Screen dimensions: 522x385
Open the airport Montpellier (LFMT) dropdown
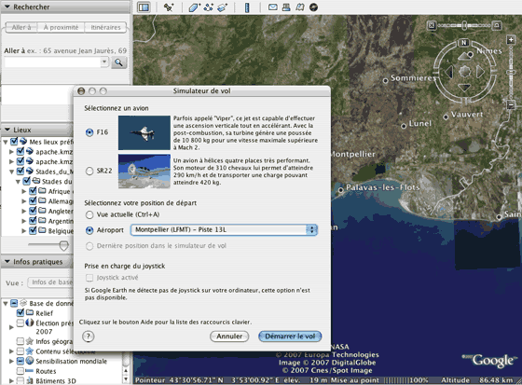coord(224,230)
